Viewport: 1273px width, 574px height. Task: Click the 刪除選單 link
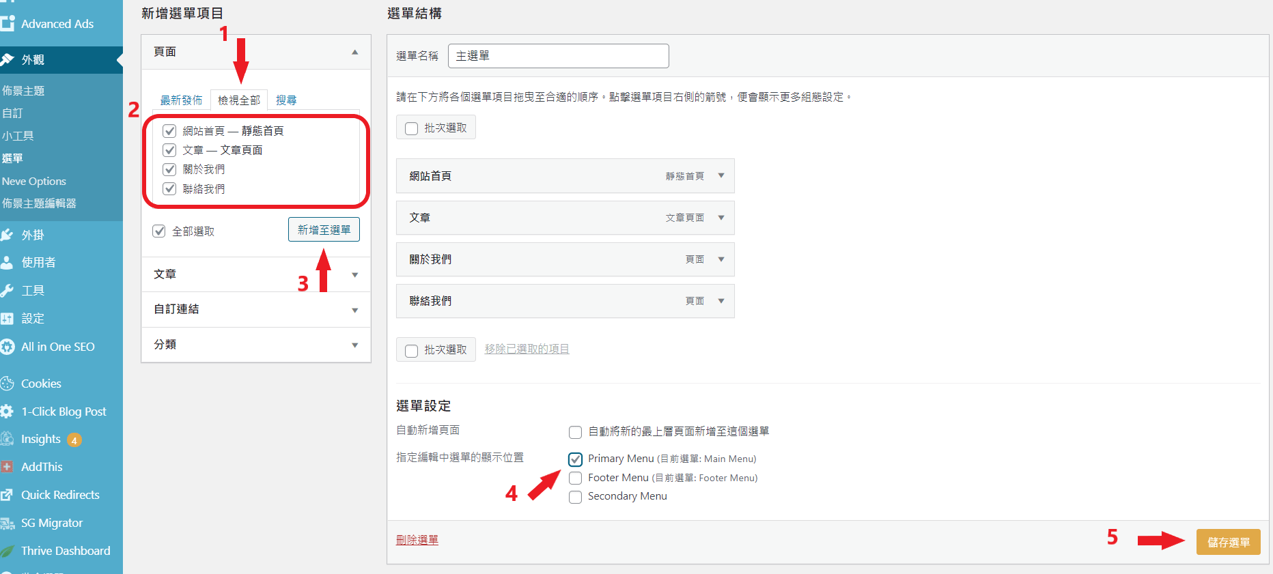coord(417,540)
